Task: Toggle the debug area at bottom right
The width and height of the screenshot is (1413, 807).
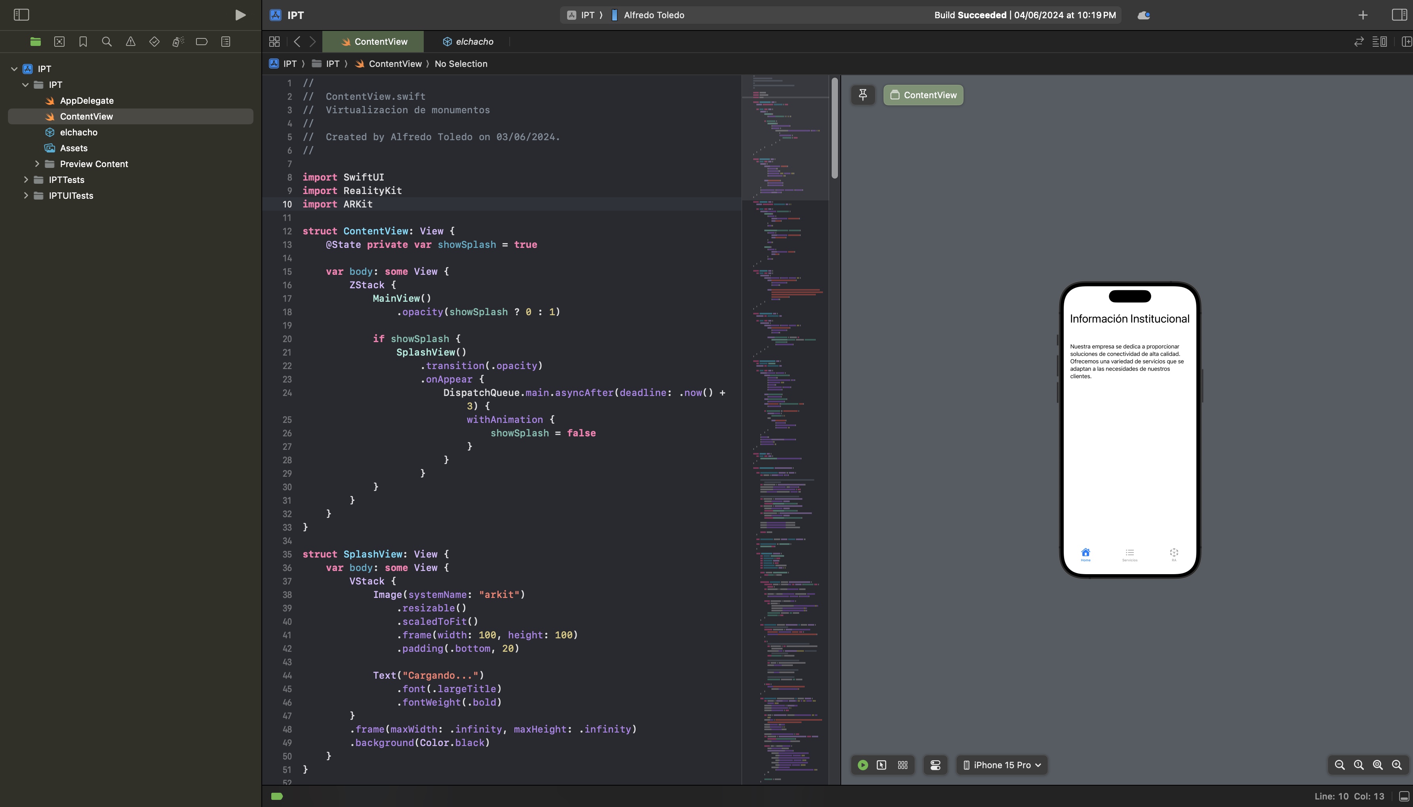Action: pyautogui.click(x=1404, y=796)
